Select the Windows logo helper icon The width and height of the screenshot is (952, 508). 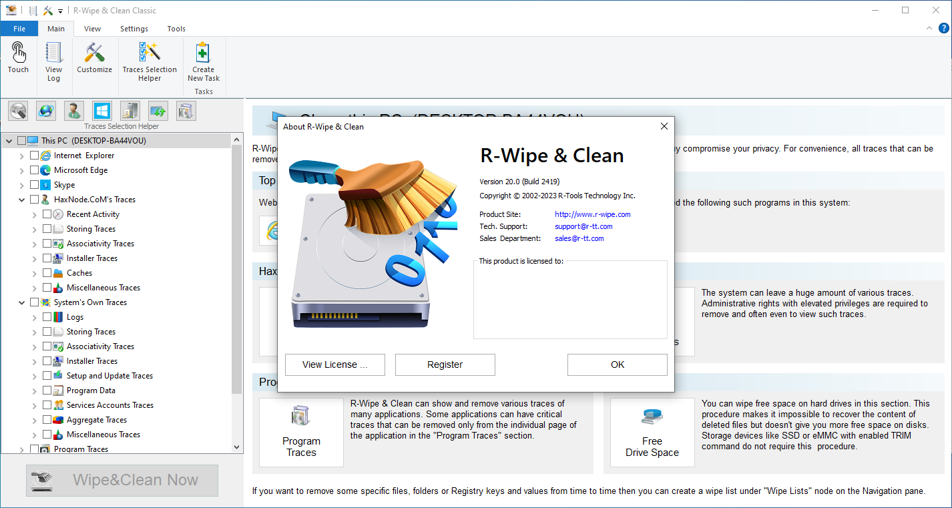point(102,111)
